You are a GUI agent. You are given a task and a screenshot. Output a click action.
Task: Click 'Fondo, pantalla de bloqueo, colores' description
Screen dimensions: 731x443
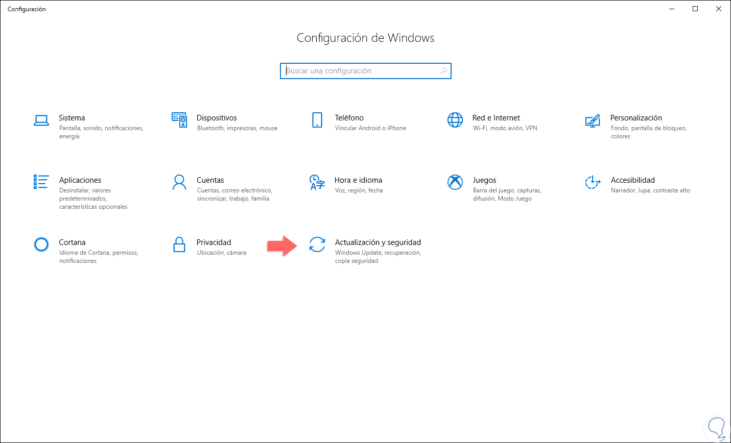[x=649, y=132]
